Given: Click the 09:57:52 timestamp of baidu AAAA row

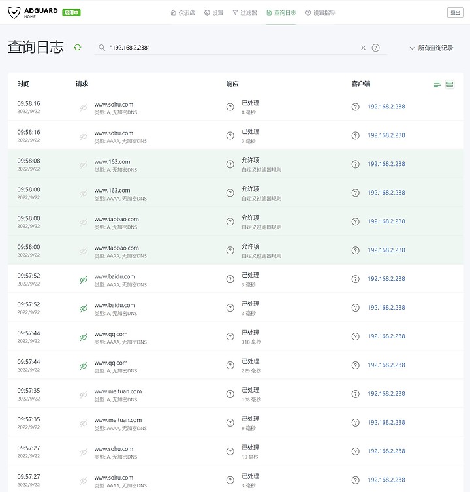Looking at the screenshot, I should (x=29, y=276).
